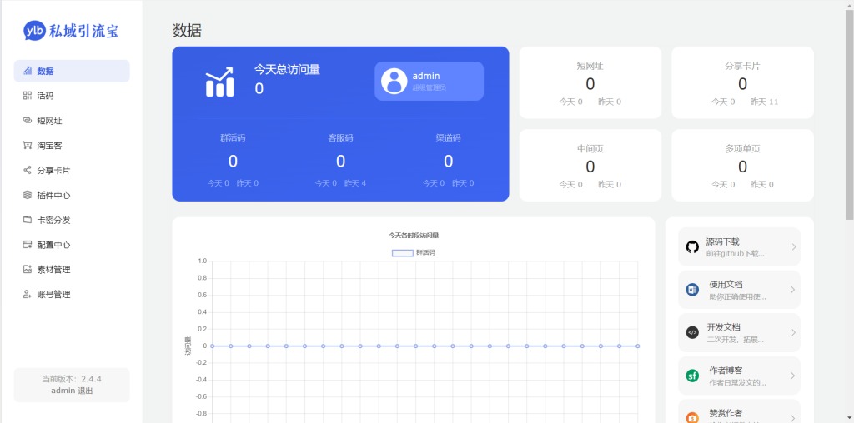Screen dimensions: 854x423
Task: Open the 分享卡片 statistics card
Action: [742, 82]
